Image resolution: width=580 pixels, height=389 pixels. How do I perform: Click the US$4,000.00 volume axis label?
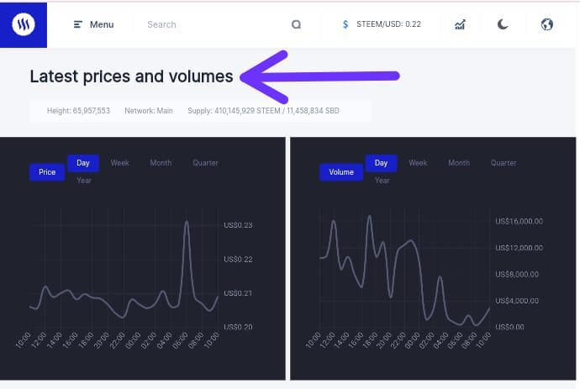click(x=517, y=301)
